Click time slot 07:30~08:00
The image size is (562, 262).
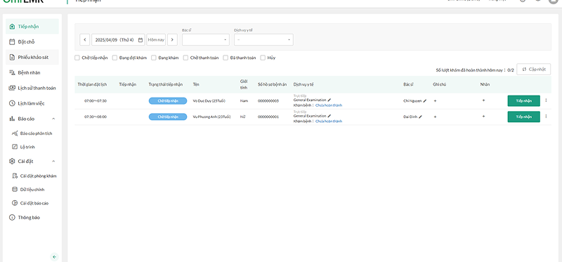click(96, 117)
